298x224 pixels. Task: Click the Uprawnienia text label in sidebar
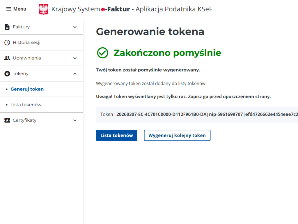[x=27, y=58]
